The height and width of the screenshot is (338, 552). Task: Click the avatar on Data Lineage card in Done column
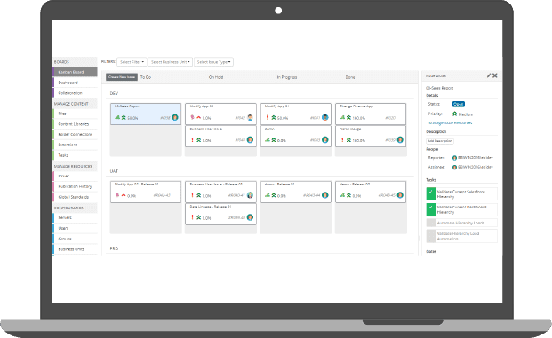pos(400,140)
